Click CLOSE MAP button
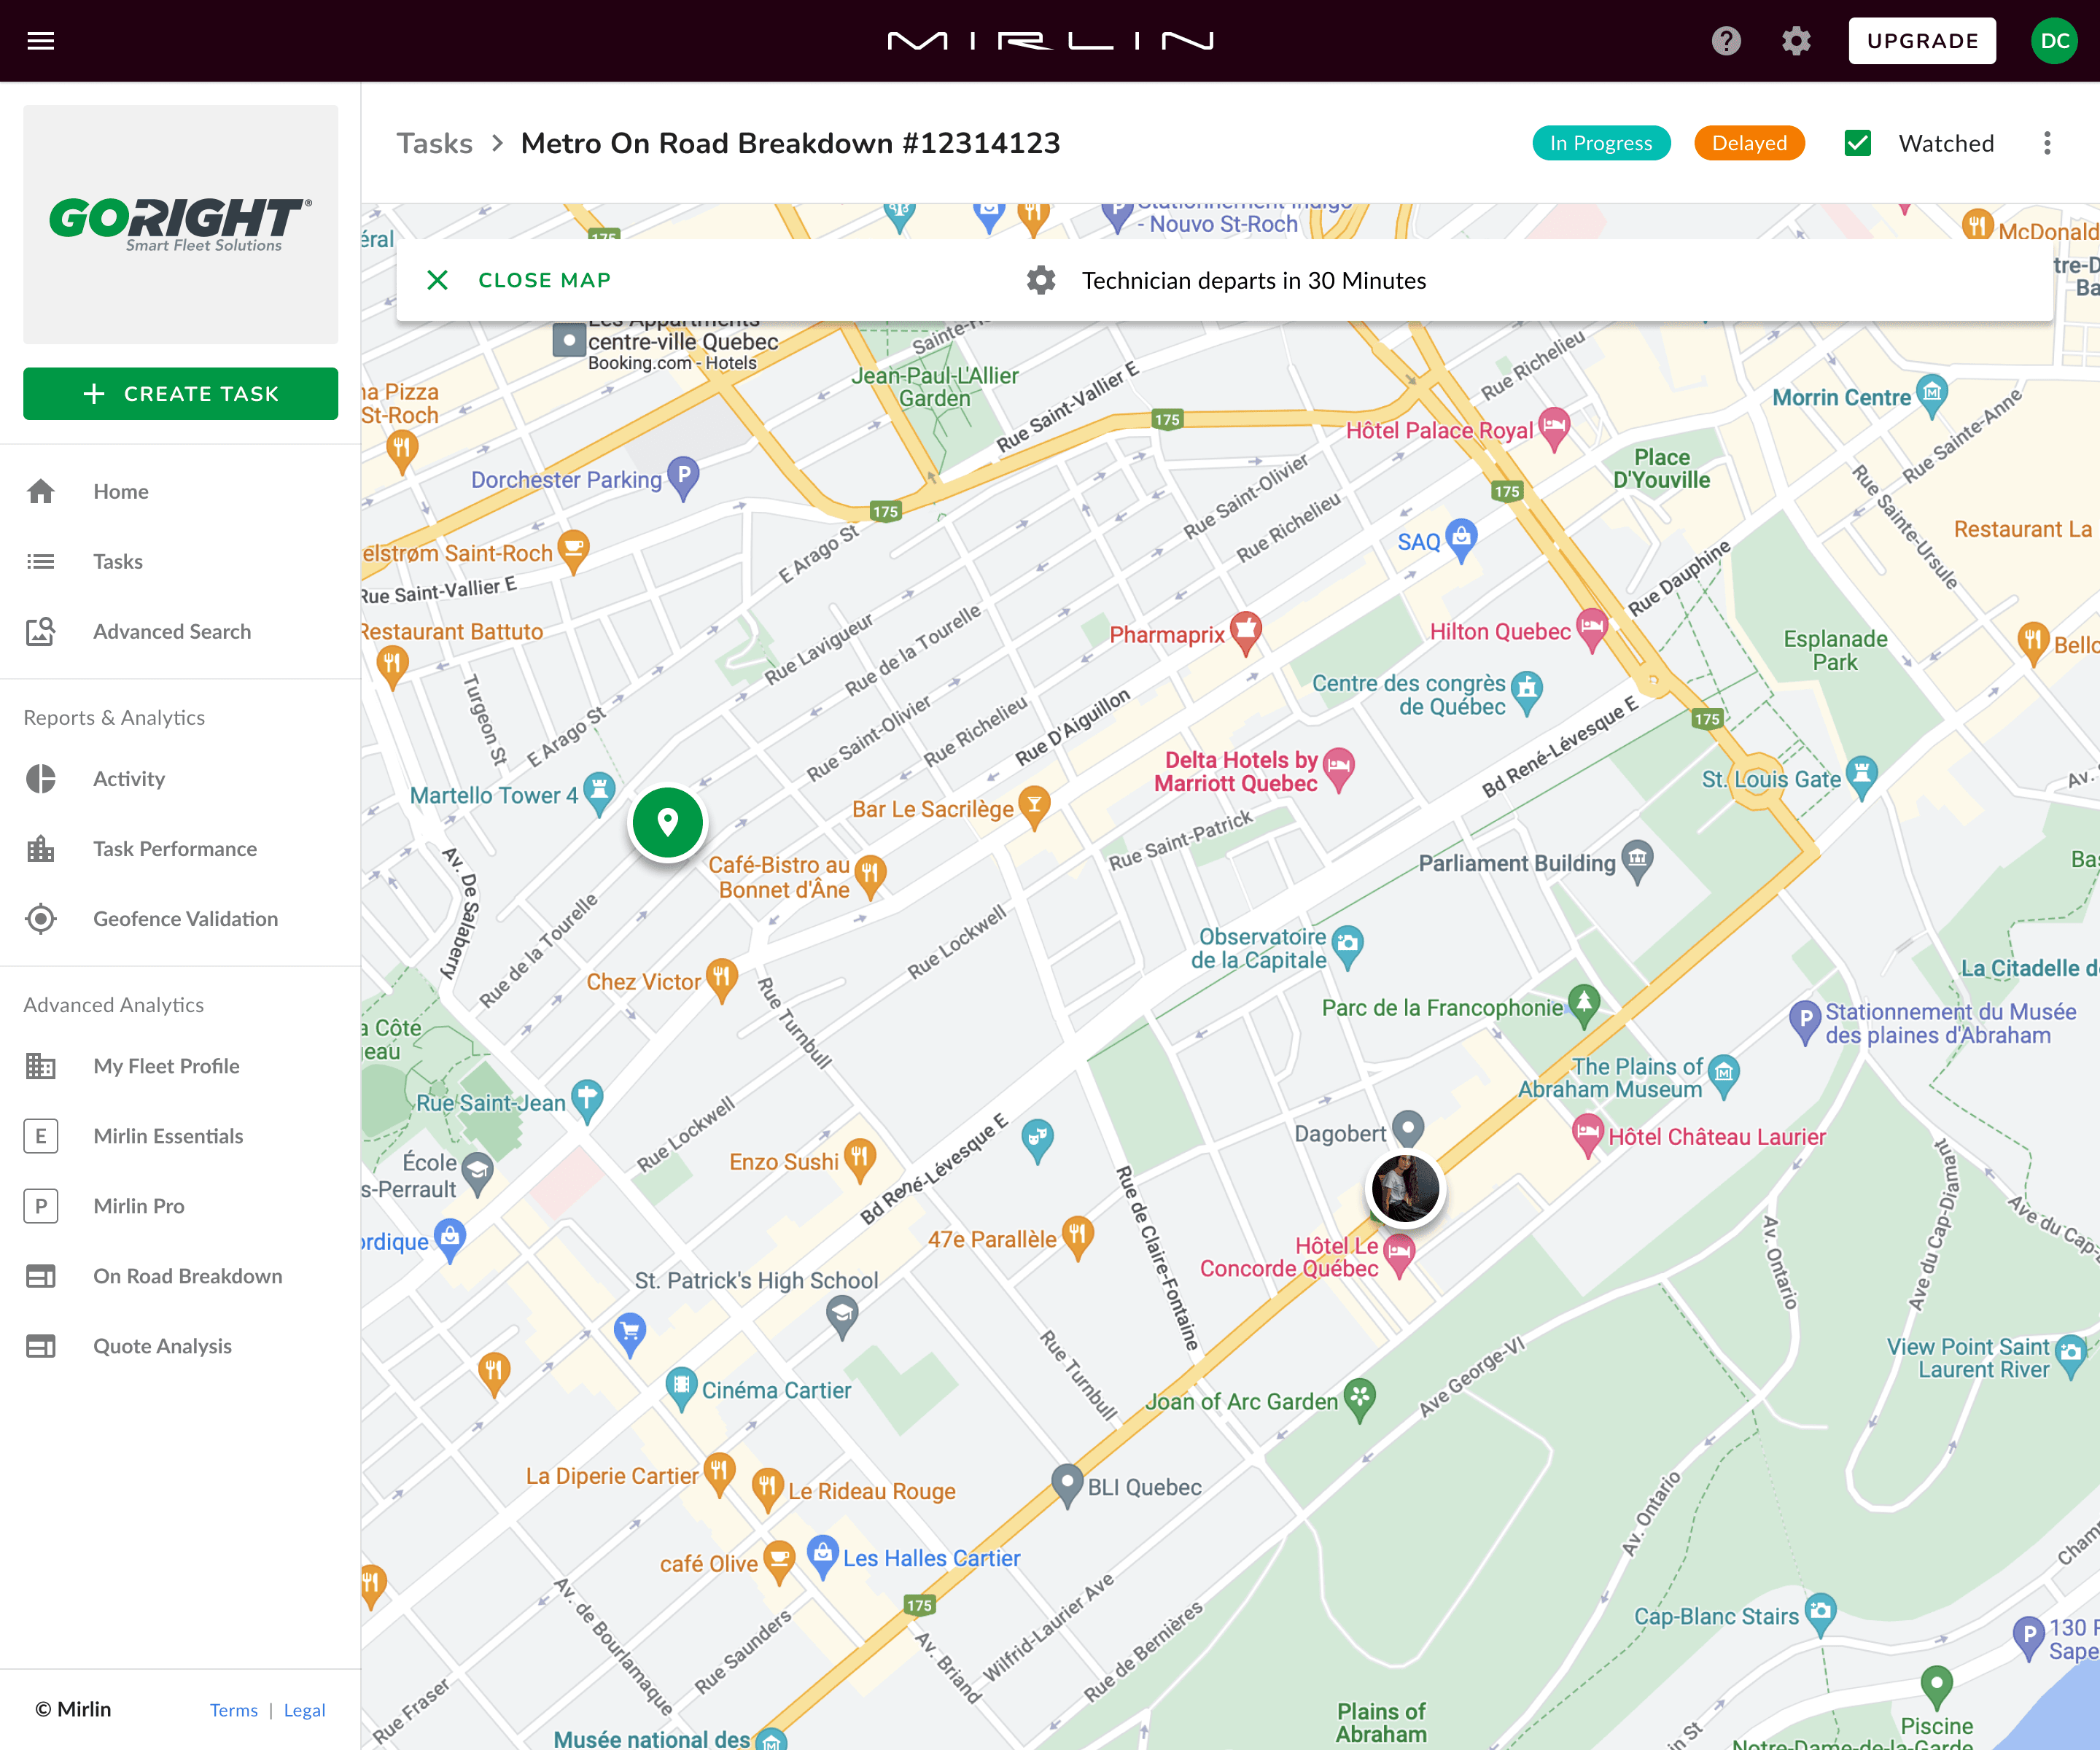The image size is (2100, 1750). [x=519, y=280]
